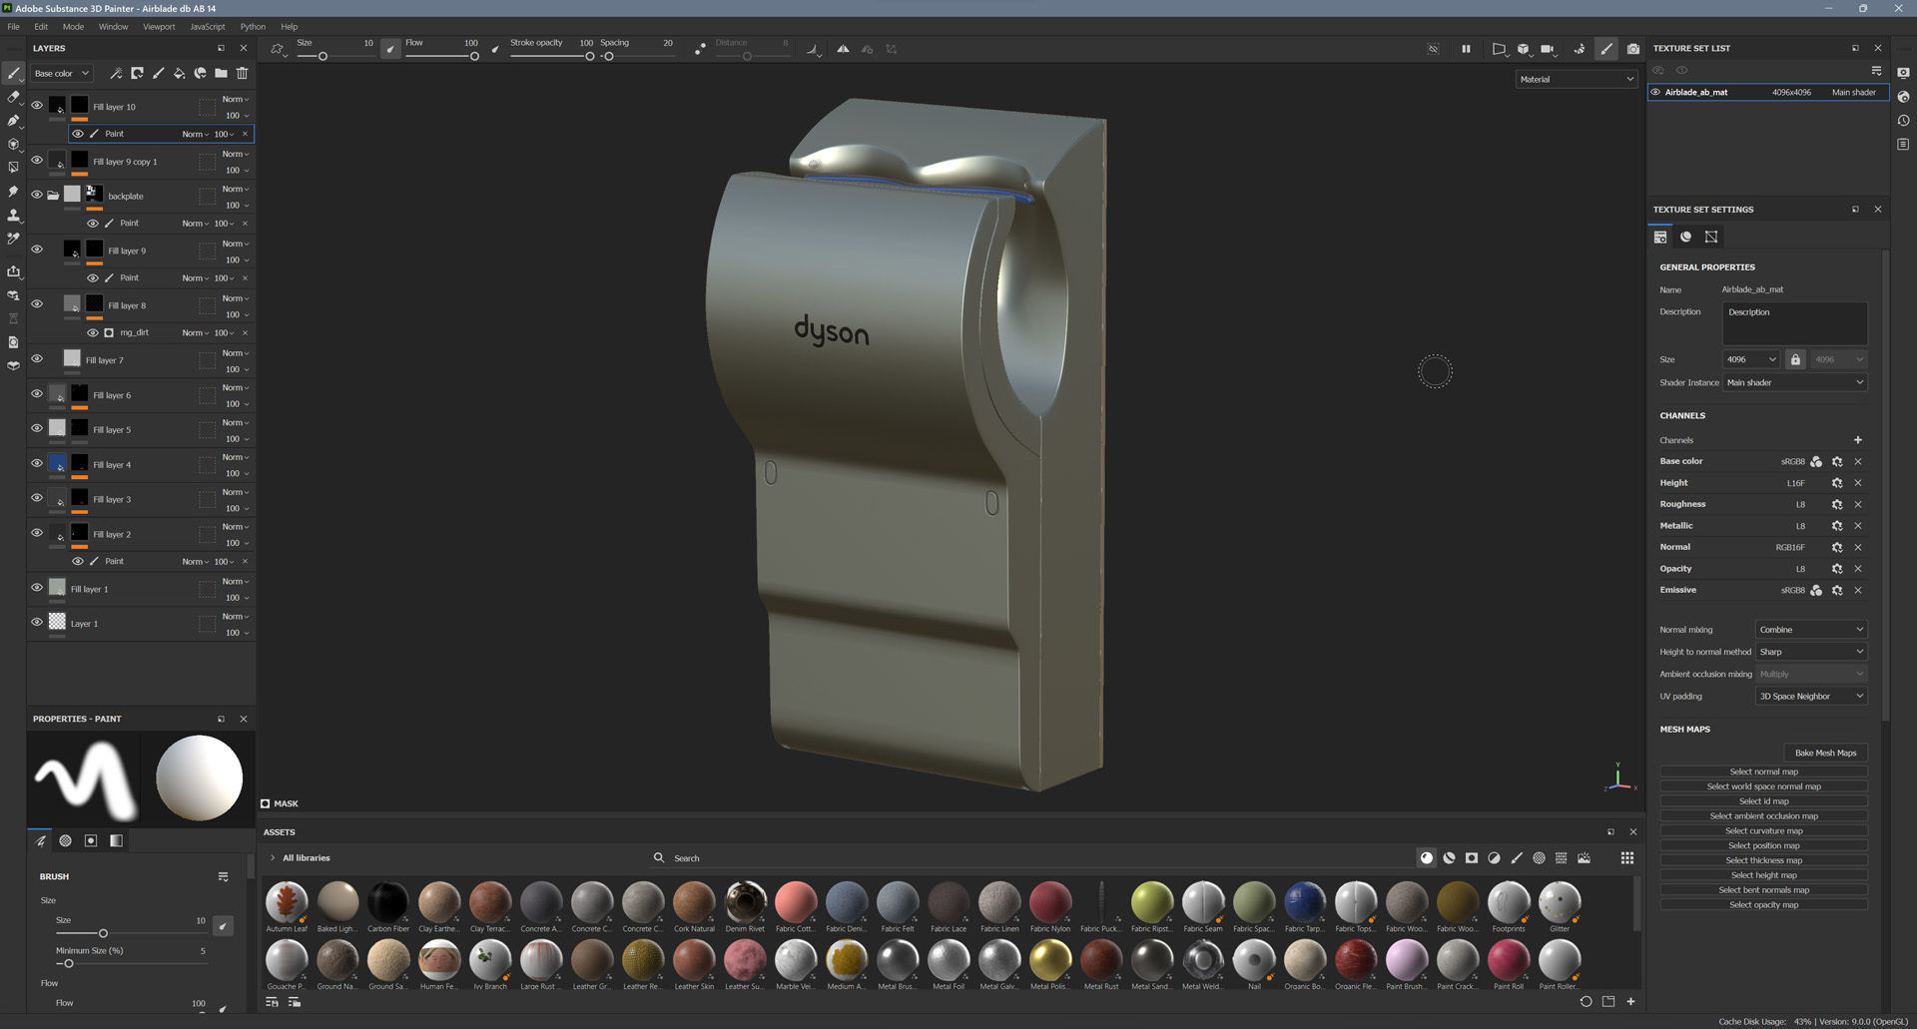Delete selected layer with trash icon
The height and width of the screenshot is (1029, 1917).
[x=242, y=73]
